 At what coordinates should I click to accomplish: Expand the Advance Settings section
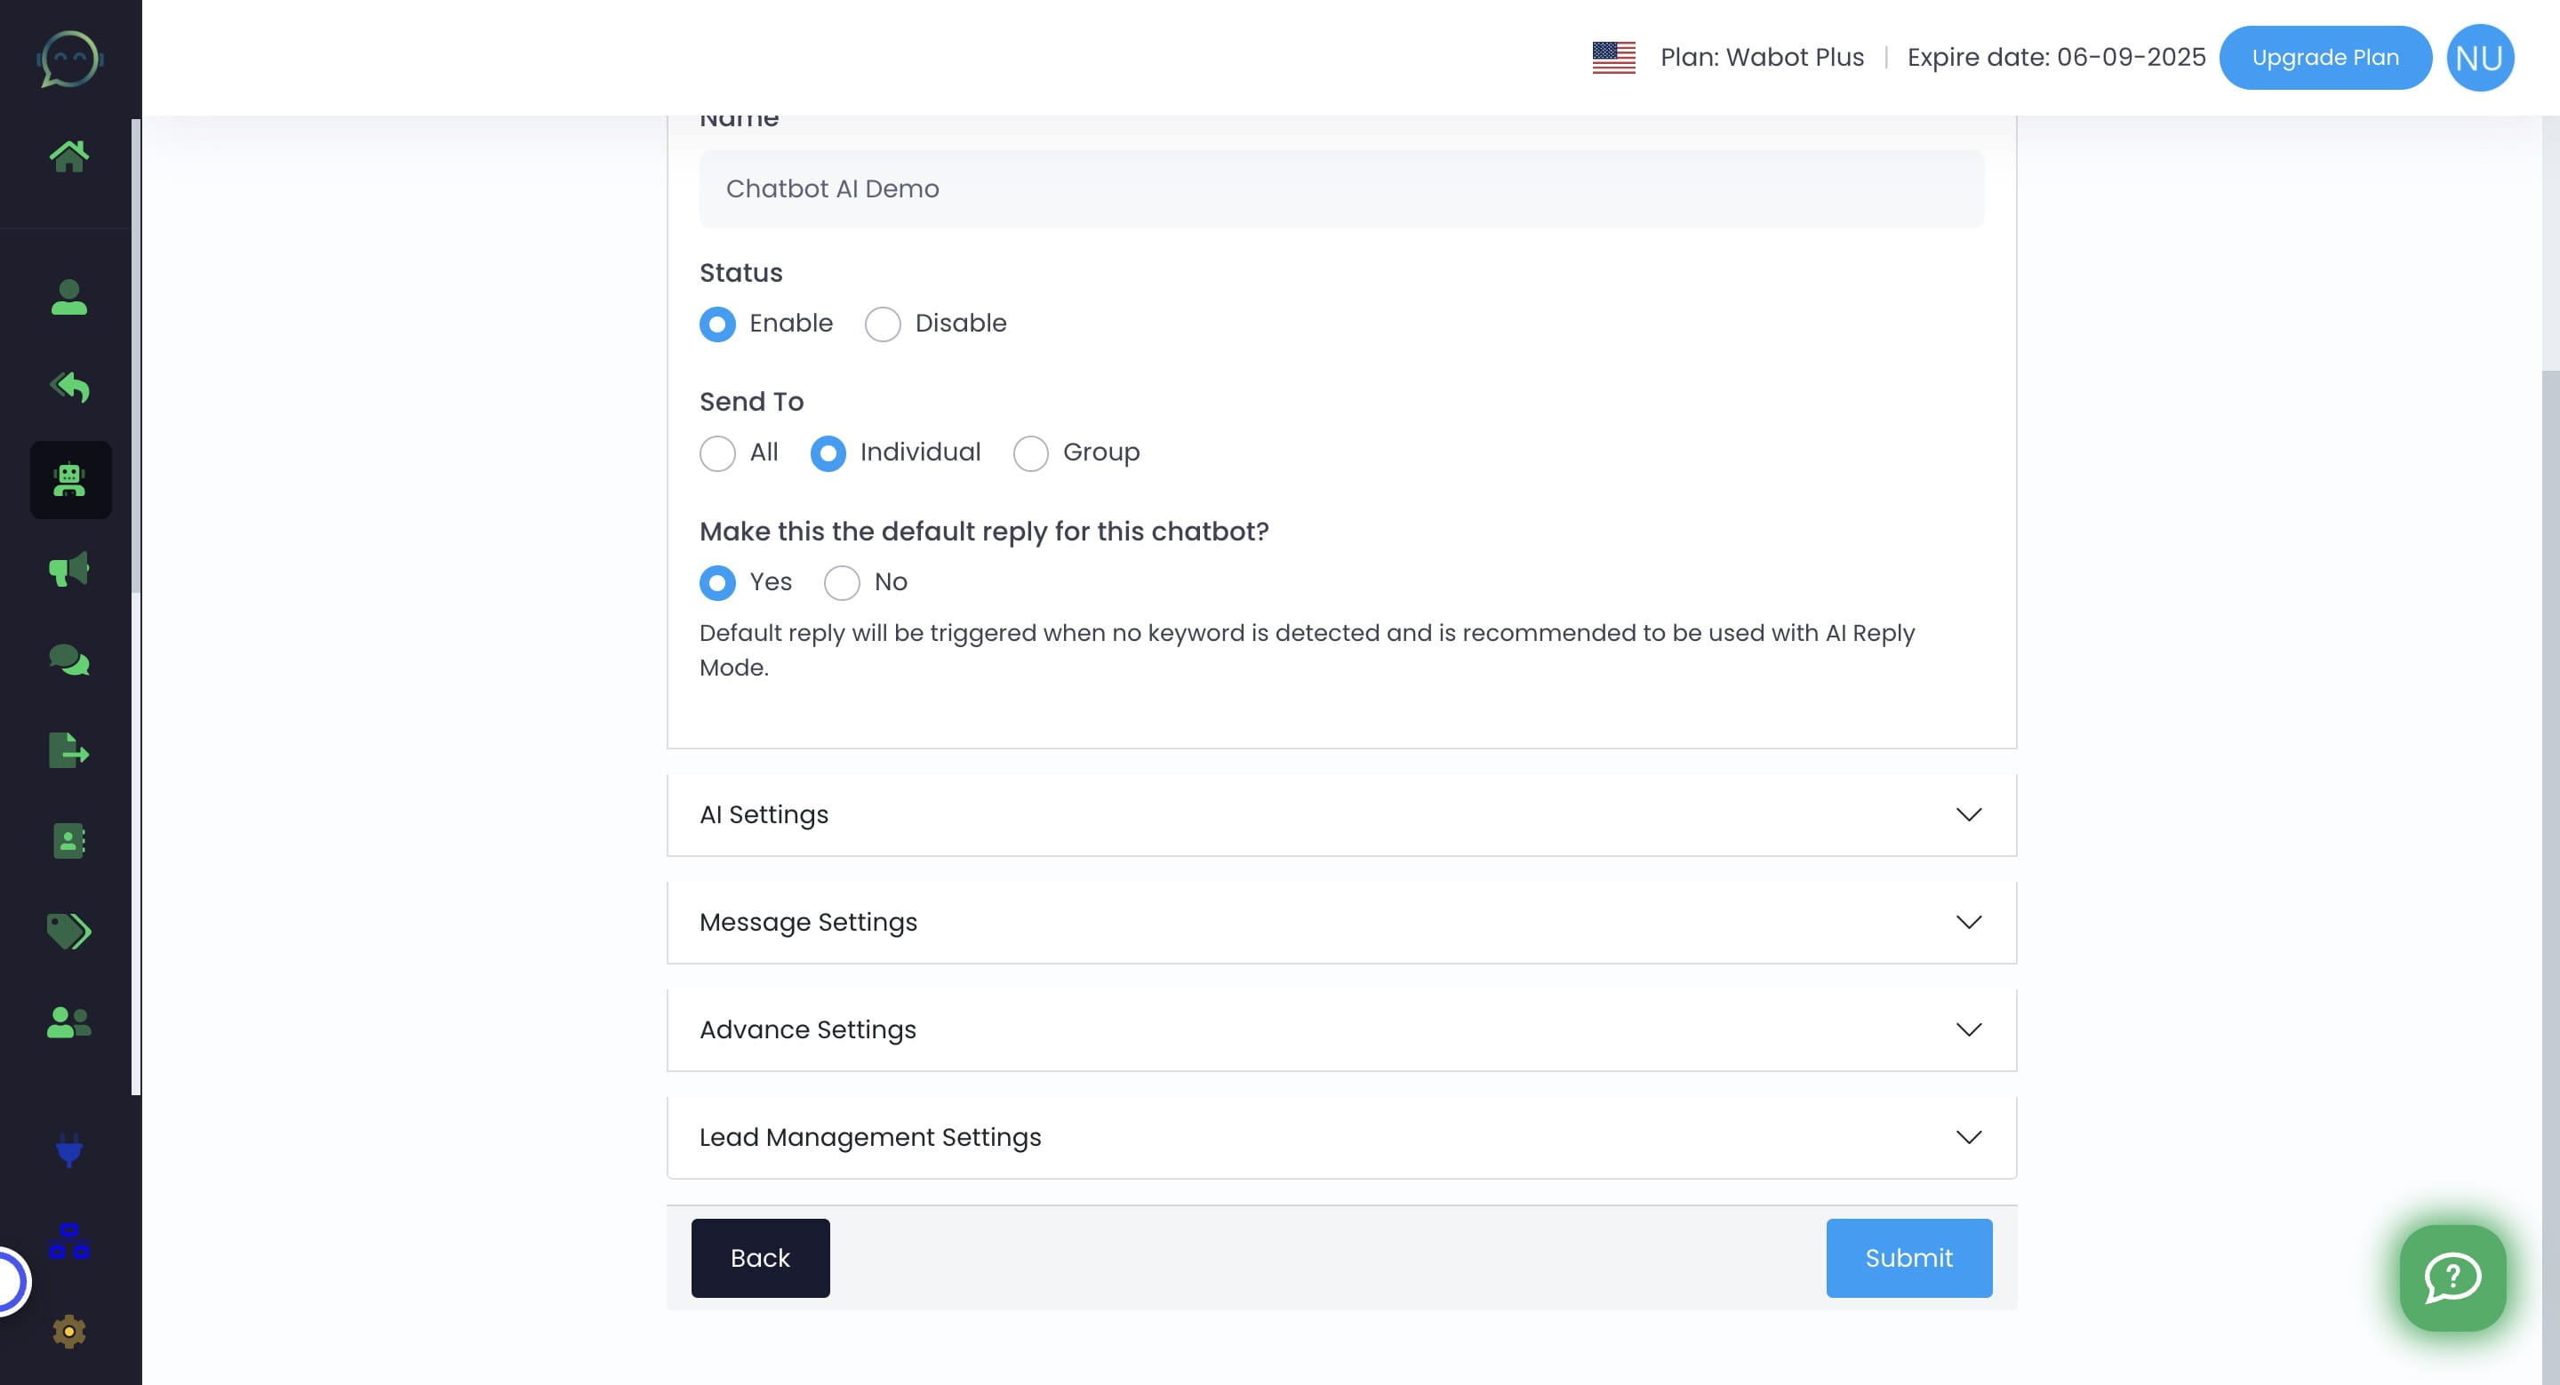[1341, 1029]
